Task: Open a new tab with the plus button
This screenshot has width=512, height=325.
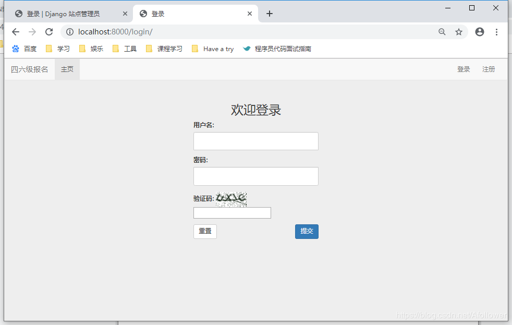Action: (x=270, y=14)
